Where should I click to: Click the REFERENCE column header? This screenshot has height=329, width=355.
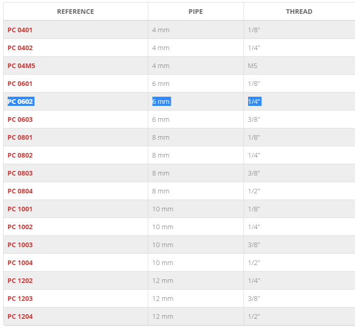click(75, 12)
